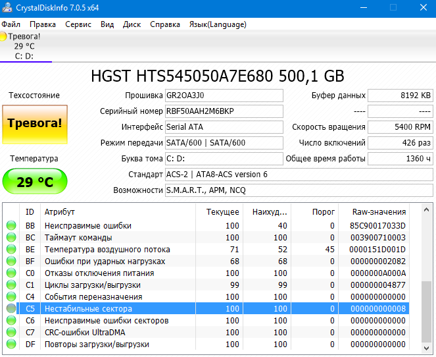436x357 pixels.
Task: Click the Число включений value 426 раз
Action: point(400,143)
